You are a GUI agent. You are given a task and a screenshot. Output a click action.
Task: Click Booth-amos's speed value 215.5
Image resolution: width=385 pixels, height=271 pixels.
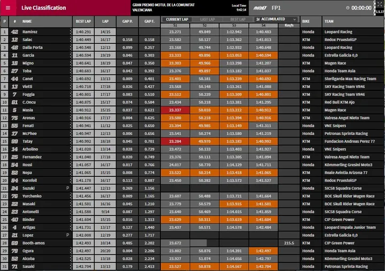[x=289, y=243]
